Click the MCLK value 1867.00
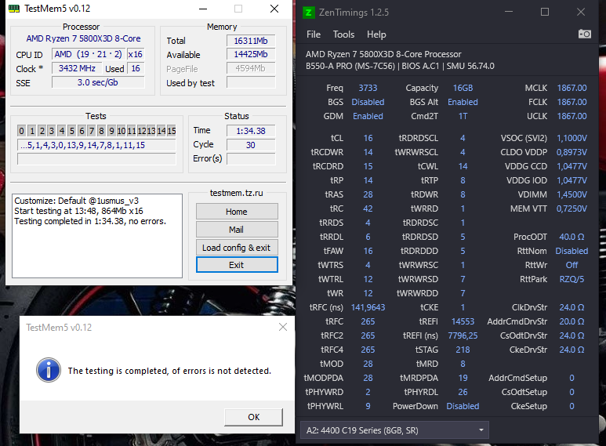Image resolution: width=606 pixels, height=446 pixels. (x=572, y=88)
